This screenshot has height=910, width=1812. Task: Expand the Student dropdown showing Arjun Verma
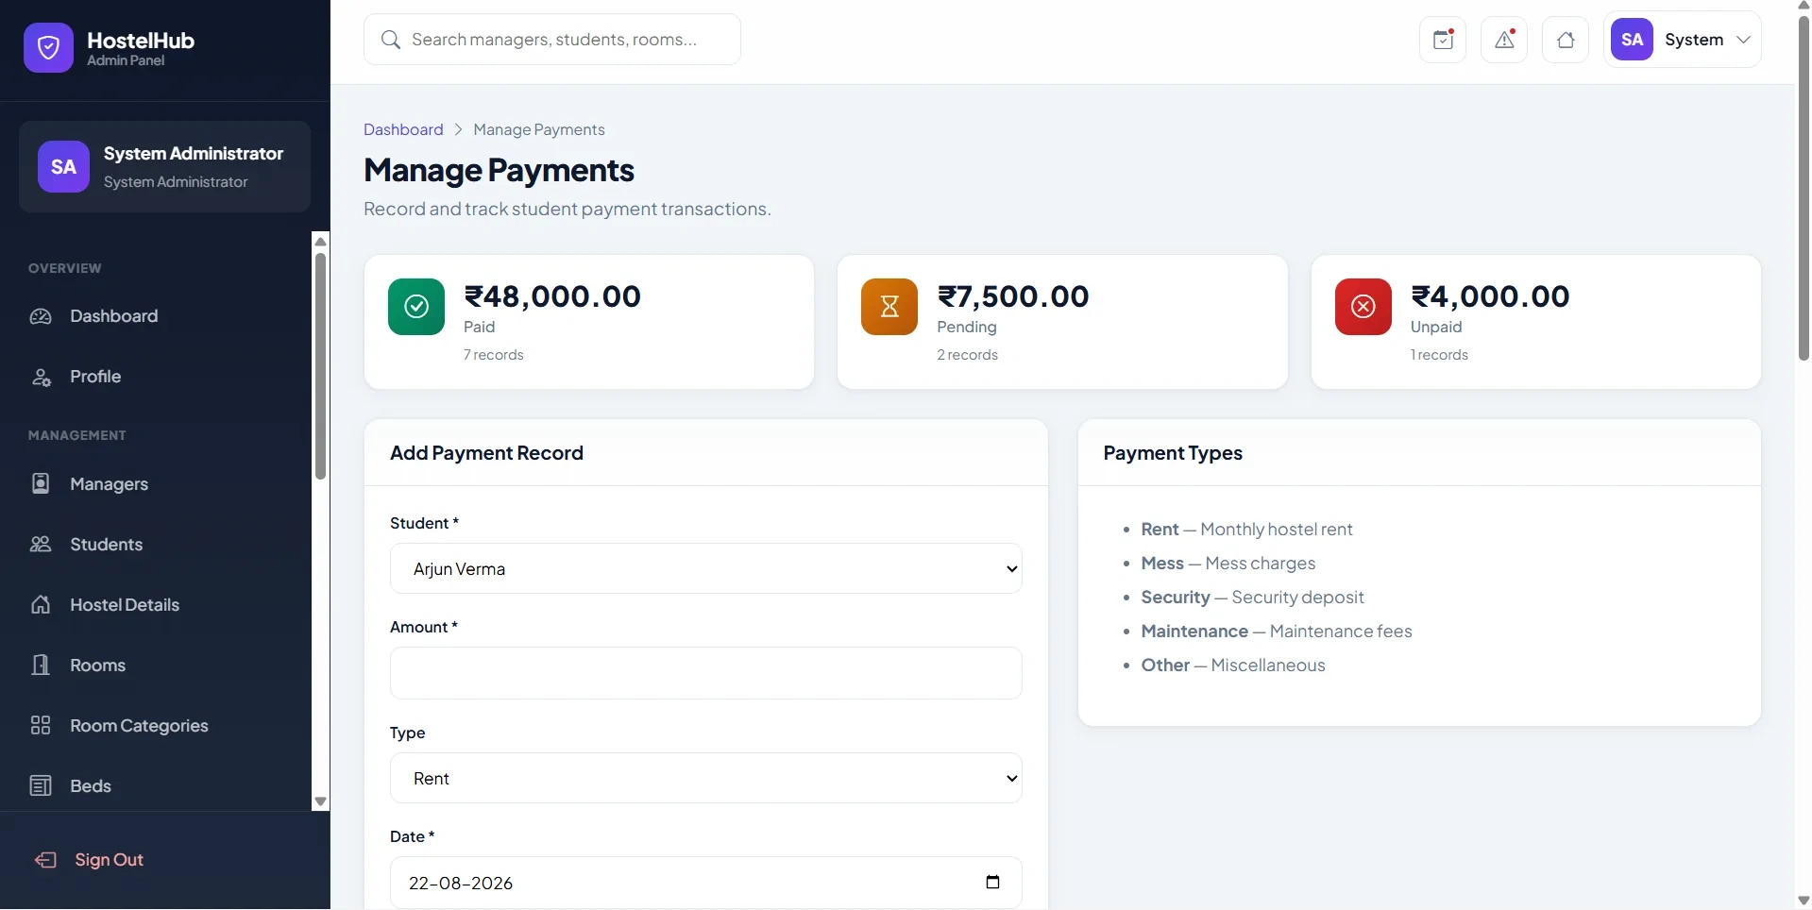(x=705, y=568)
